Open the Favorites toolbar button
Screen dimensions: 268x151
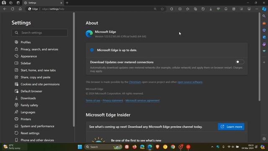tap(188, 9)
